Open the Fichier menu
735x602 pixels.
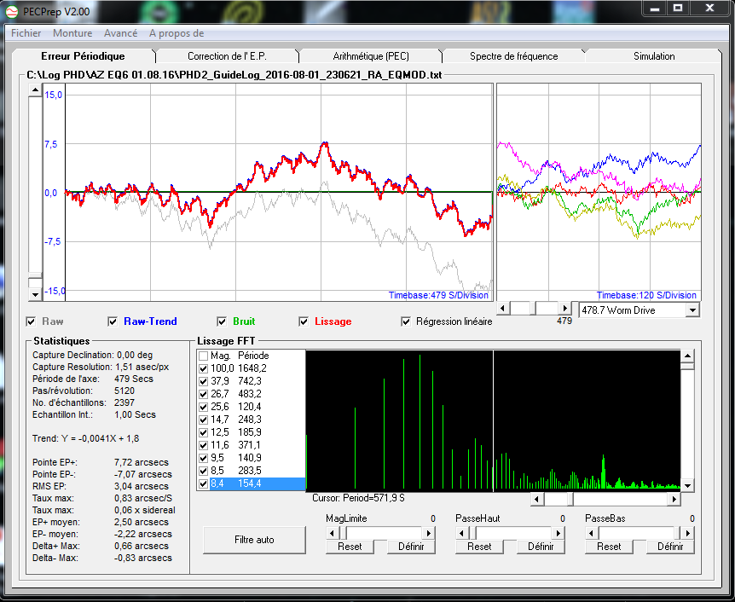pyautogui.click(x=26, y=33)
